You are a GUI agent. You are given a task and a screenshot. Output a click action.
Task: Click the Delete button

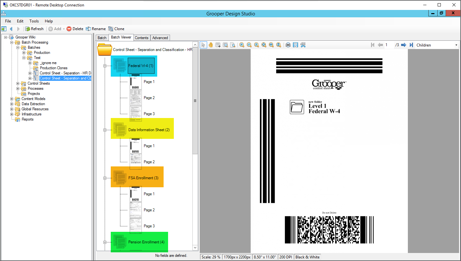(x=75, y=29)
